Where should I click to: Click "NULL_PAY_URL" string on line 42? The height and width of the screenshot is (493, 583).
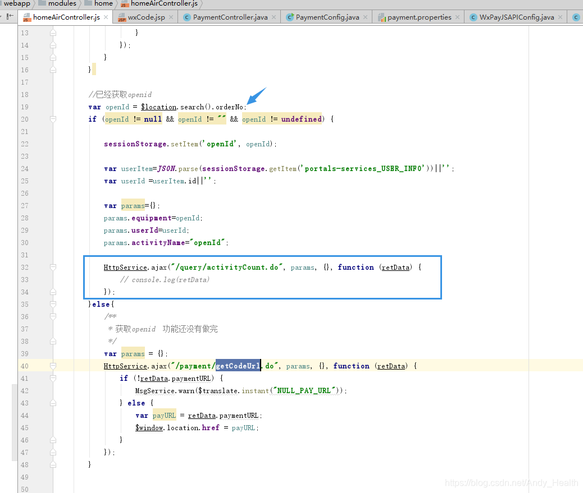tap(304, 391)
